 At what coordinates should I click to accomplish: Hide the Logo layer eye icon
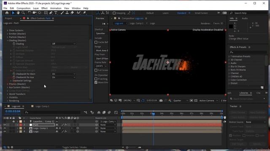coord(5,131)
